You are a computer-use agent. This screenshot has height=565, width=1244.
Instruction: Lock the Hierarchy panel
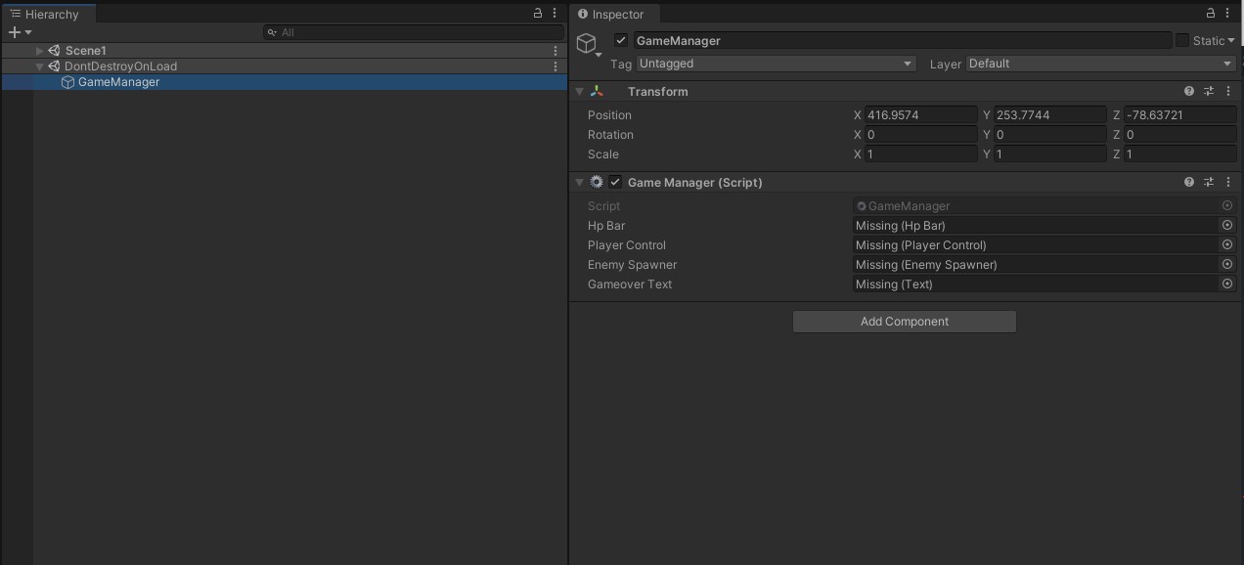[537, 14]
